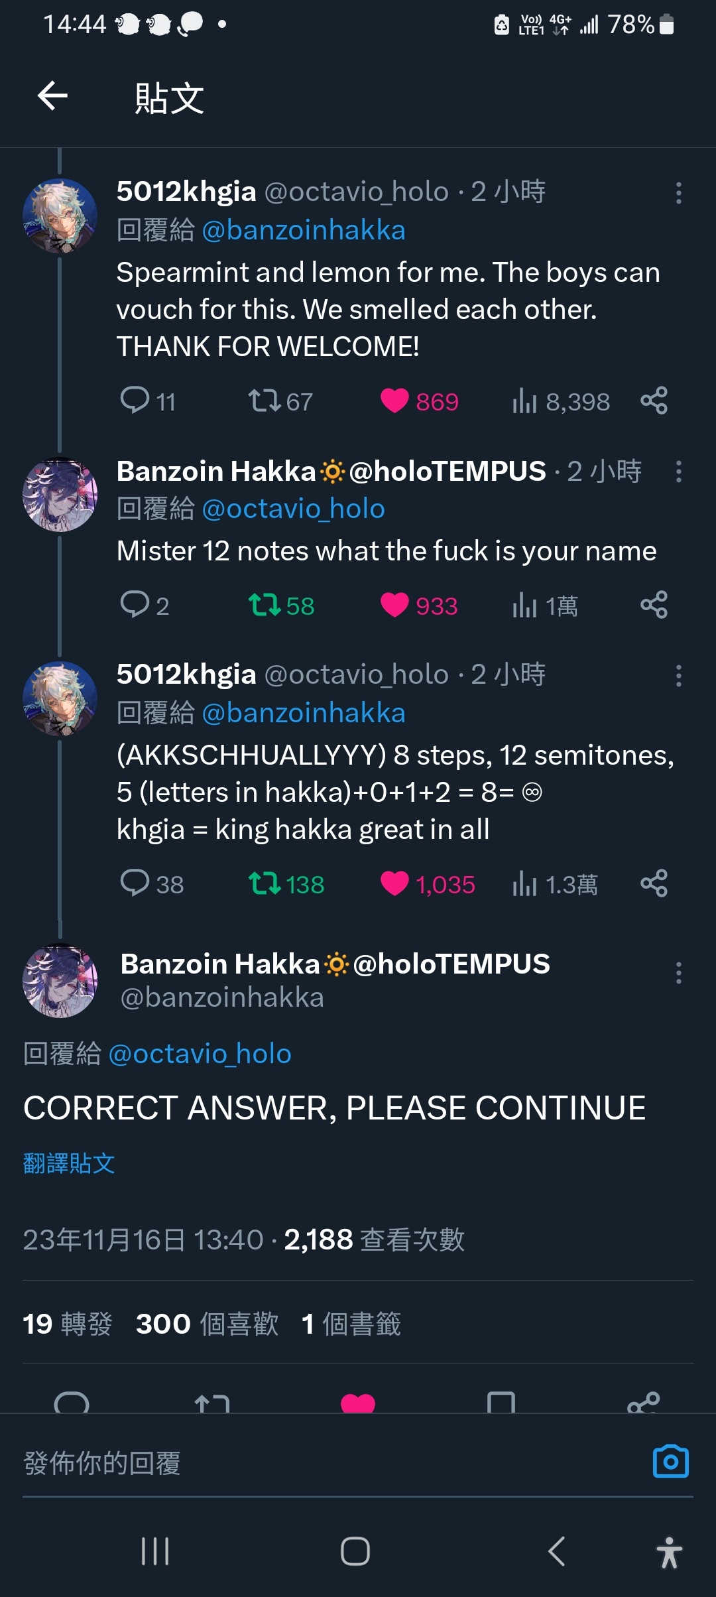The image size is (716, 1597).
Task: View analytics showing 1.3萬 views
Action: click(x=554, y=884)
